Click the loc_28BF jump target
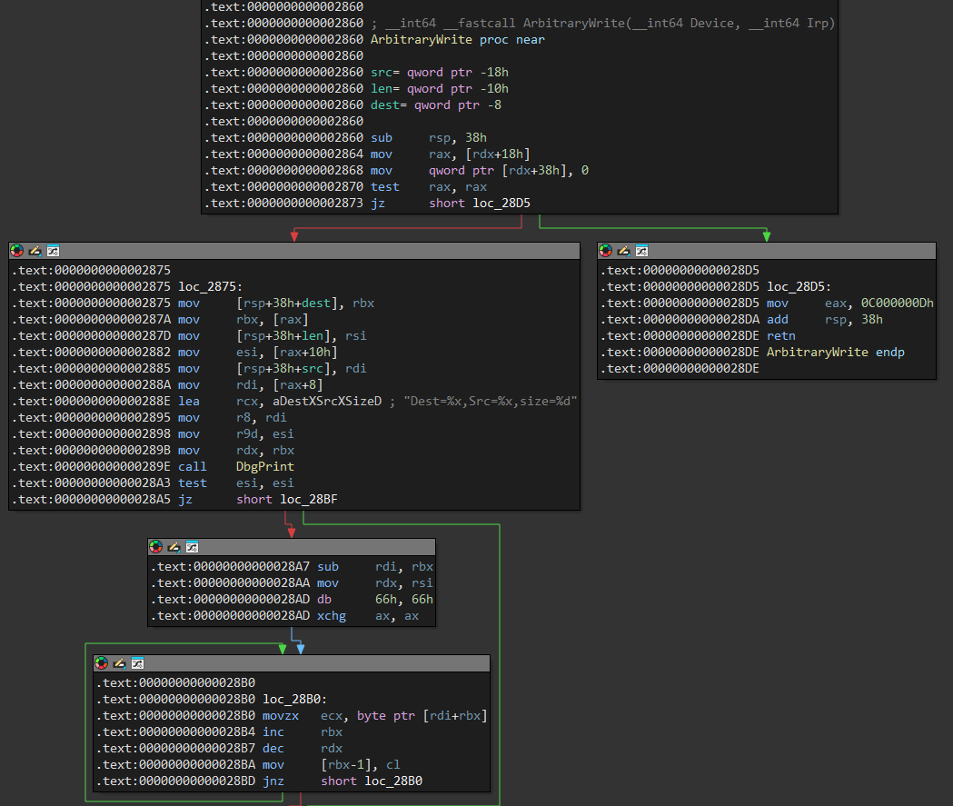 click(309, 500)
